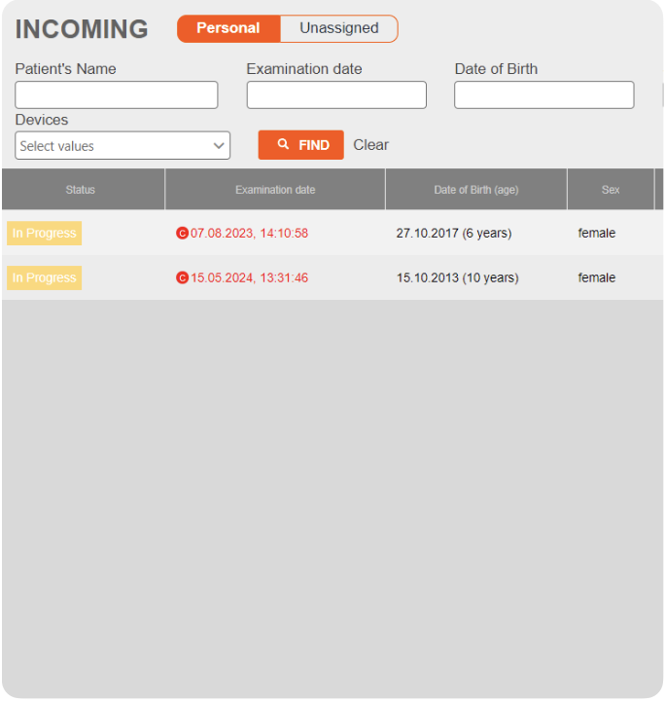Click the Date of Birth filter field

point(543,95)
